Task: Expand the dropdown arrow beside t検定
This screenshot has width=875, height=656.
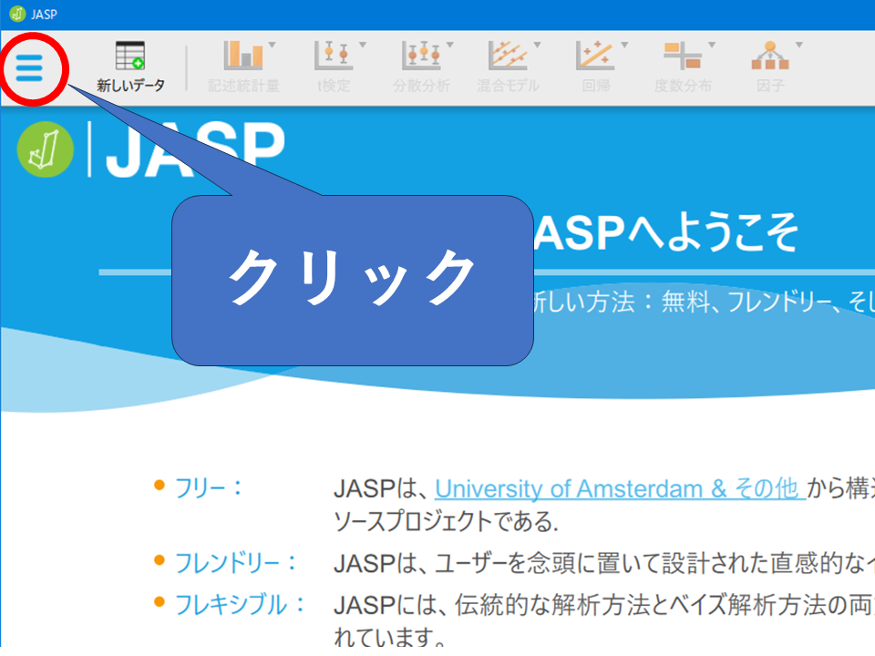Action: point(362,44)
